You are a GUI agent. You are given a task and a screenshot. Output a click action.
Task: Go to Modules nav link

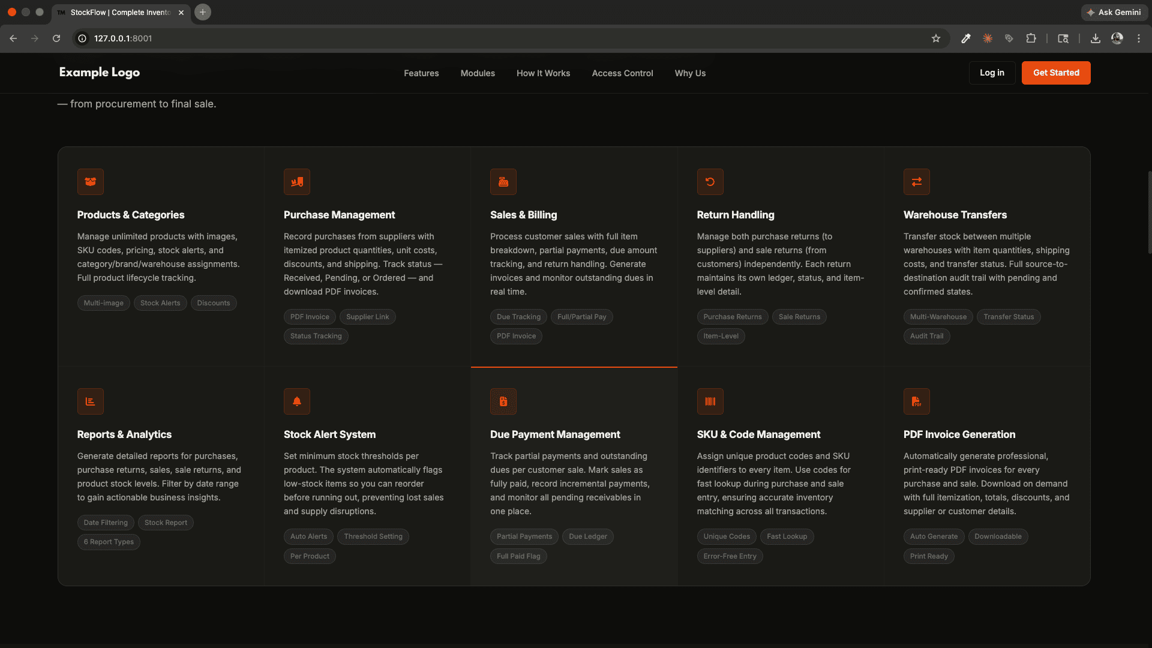pyautogui.click(x=478, y=73)
